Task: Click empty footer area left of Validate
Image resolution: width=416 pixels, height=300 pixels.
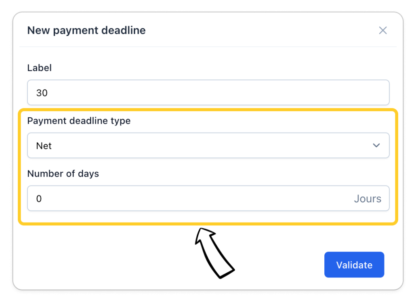Action: pyautogui.click(x=162, y=265)
